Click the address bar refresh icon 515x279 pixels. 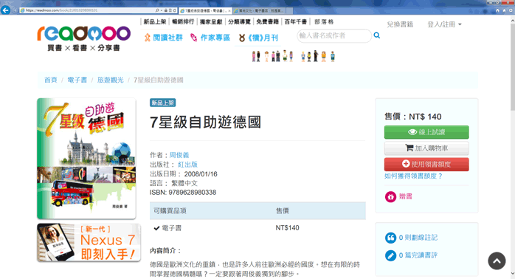175,10
